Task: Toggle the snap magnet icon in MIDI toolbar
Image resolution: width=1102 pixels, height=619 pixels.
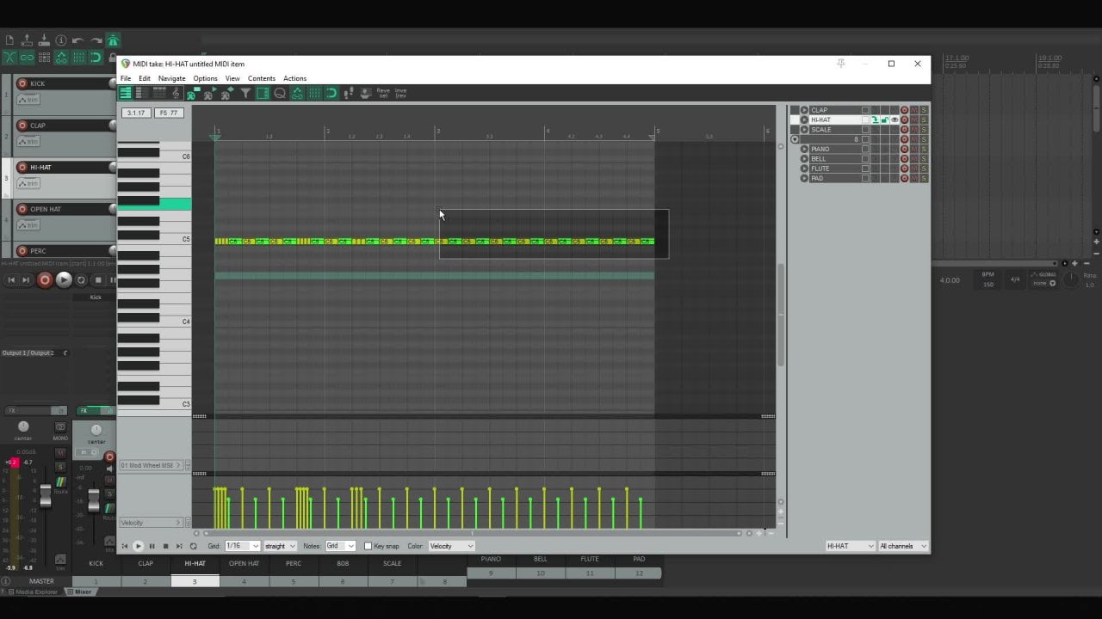Action: point(331,93)
